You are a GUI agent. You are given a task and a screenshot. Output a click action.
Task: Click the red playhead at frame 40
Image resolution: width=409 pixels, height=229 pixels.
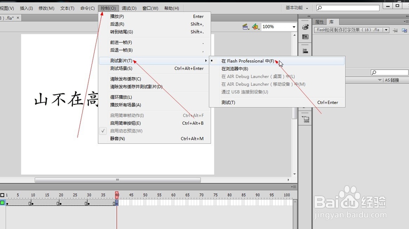coord(117,195)
